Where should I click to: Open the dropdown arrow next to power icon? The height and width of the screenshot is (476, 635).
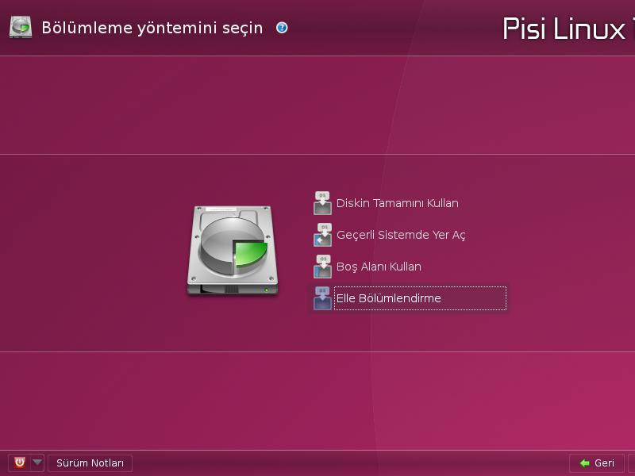37,463
